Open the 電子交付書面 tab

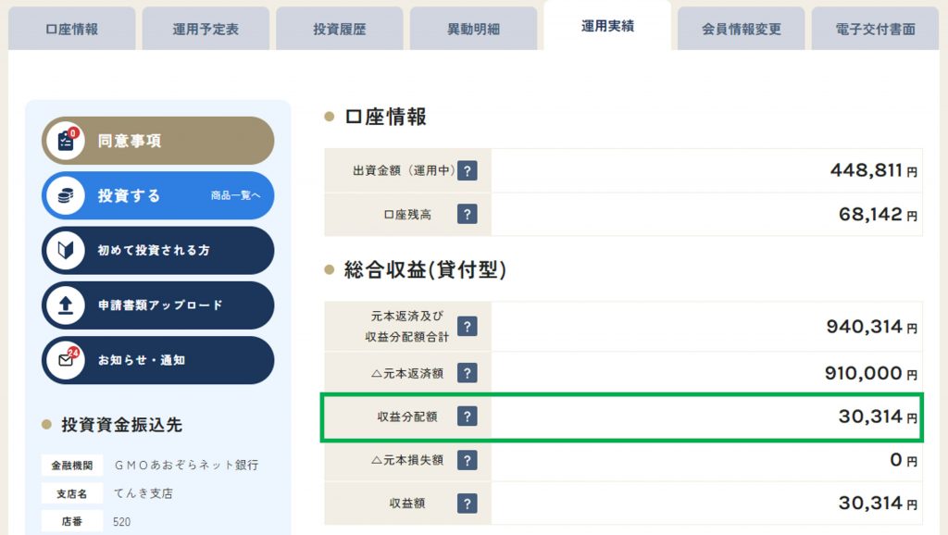[x=875, y=29]
